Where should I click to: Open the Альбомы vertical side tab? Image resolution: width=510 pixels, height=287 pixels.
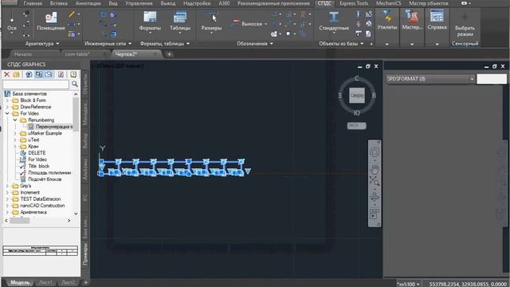(x=85, y=169)
